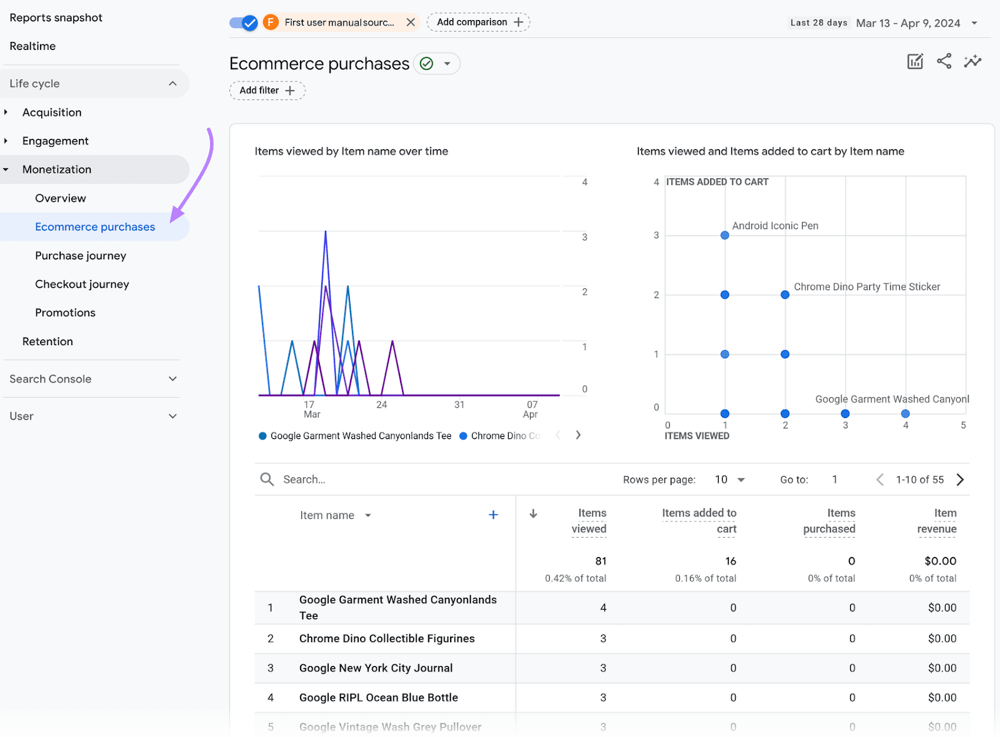
Task: Open the customize report pencil-chart icon
Action: click(x=915, y=61)
